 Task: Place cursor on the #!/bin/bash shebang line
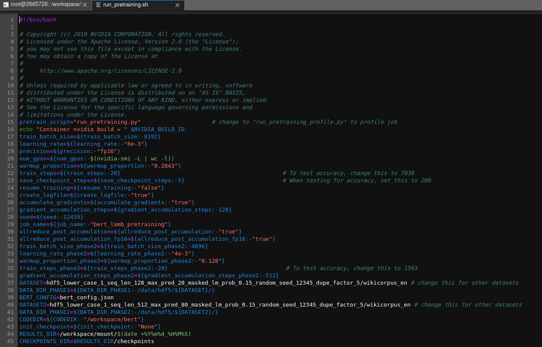click(x=38, y=20)
